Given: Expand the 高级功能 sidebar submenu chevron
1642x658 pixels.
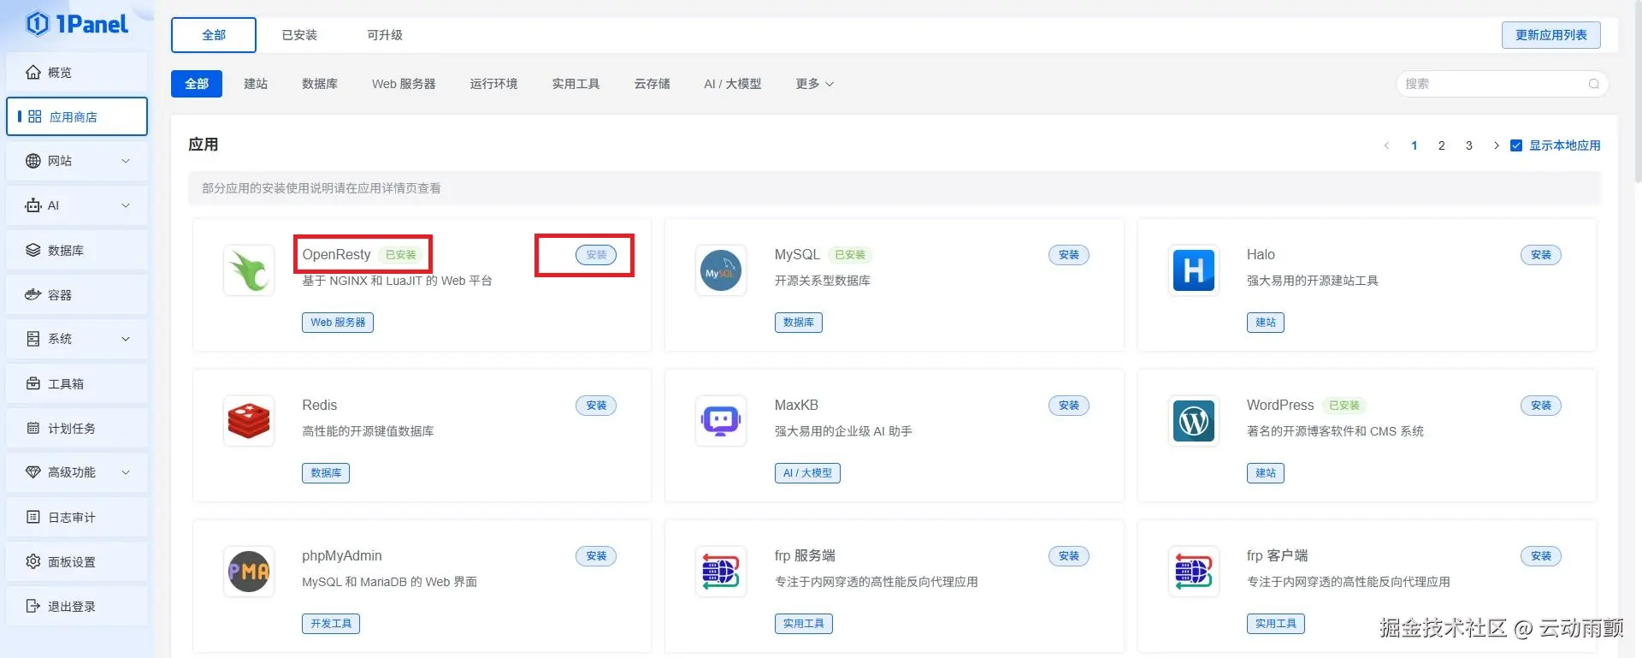Looking at the screenshot, I should click(126, 472).
